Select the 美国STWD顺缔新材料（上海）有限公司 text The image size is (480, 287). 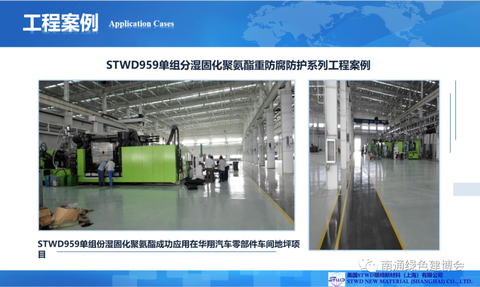pyautogui.click(x=395, y=275)
